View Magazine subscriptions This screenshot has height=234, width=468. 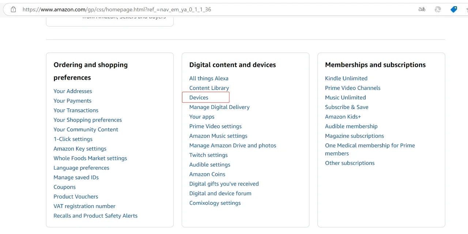355,136
